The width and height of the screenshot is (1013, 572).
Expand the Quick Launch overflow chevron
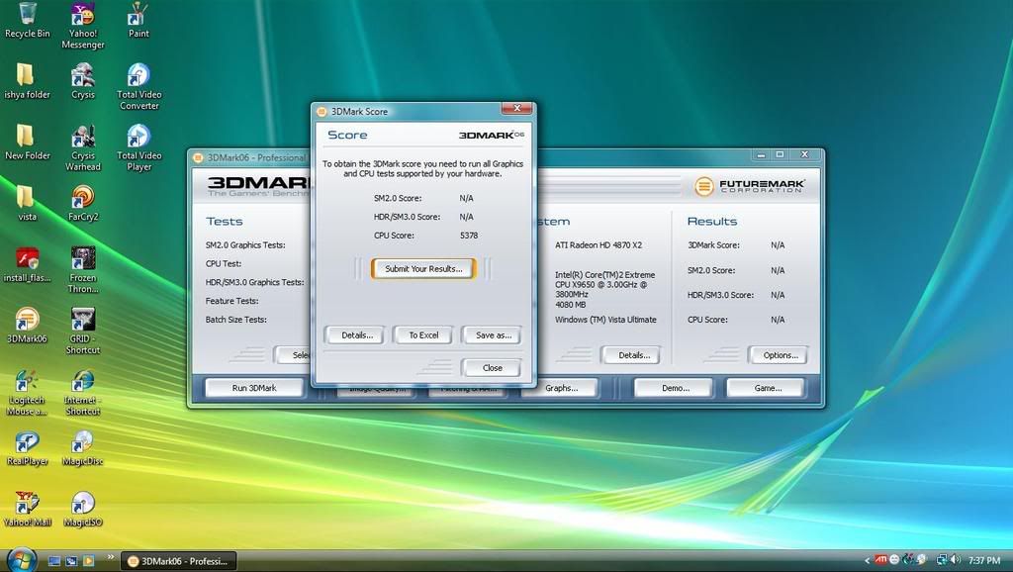(x=110, y=557)
